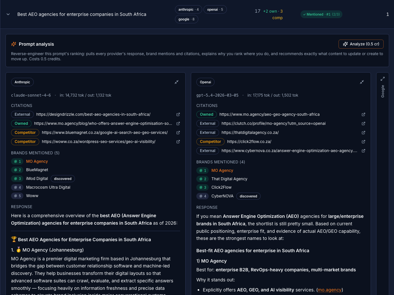Open clutch.co citation external link icon

(x=363, y=124)
